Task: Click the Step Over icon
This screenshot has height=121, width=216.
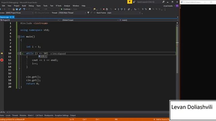Action: 122,9
